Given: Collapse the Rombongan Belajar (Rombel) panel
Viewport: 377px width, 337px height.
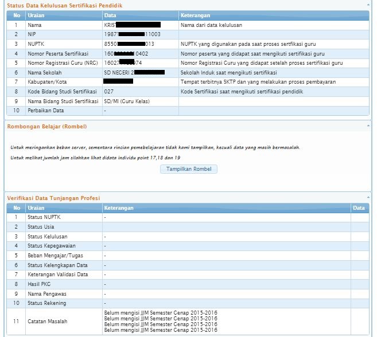Looking at the screenshot, I should pos(368,126).
